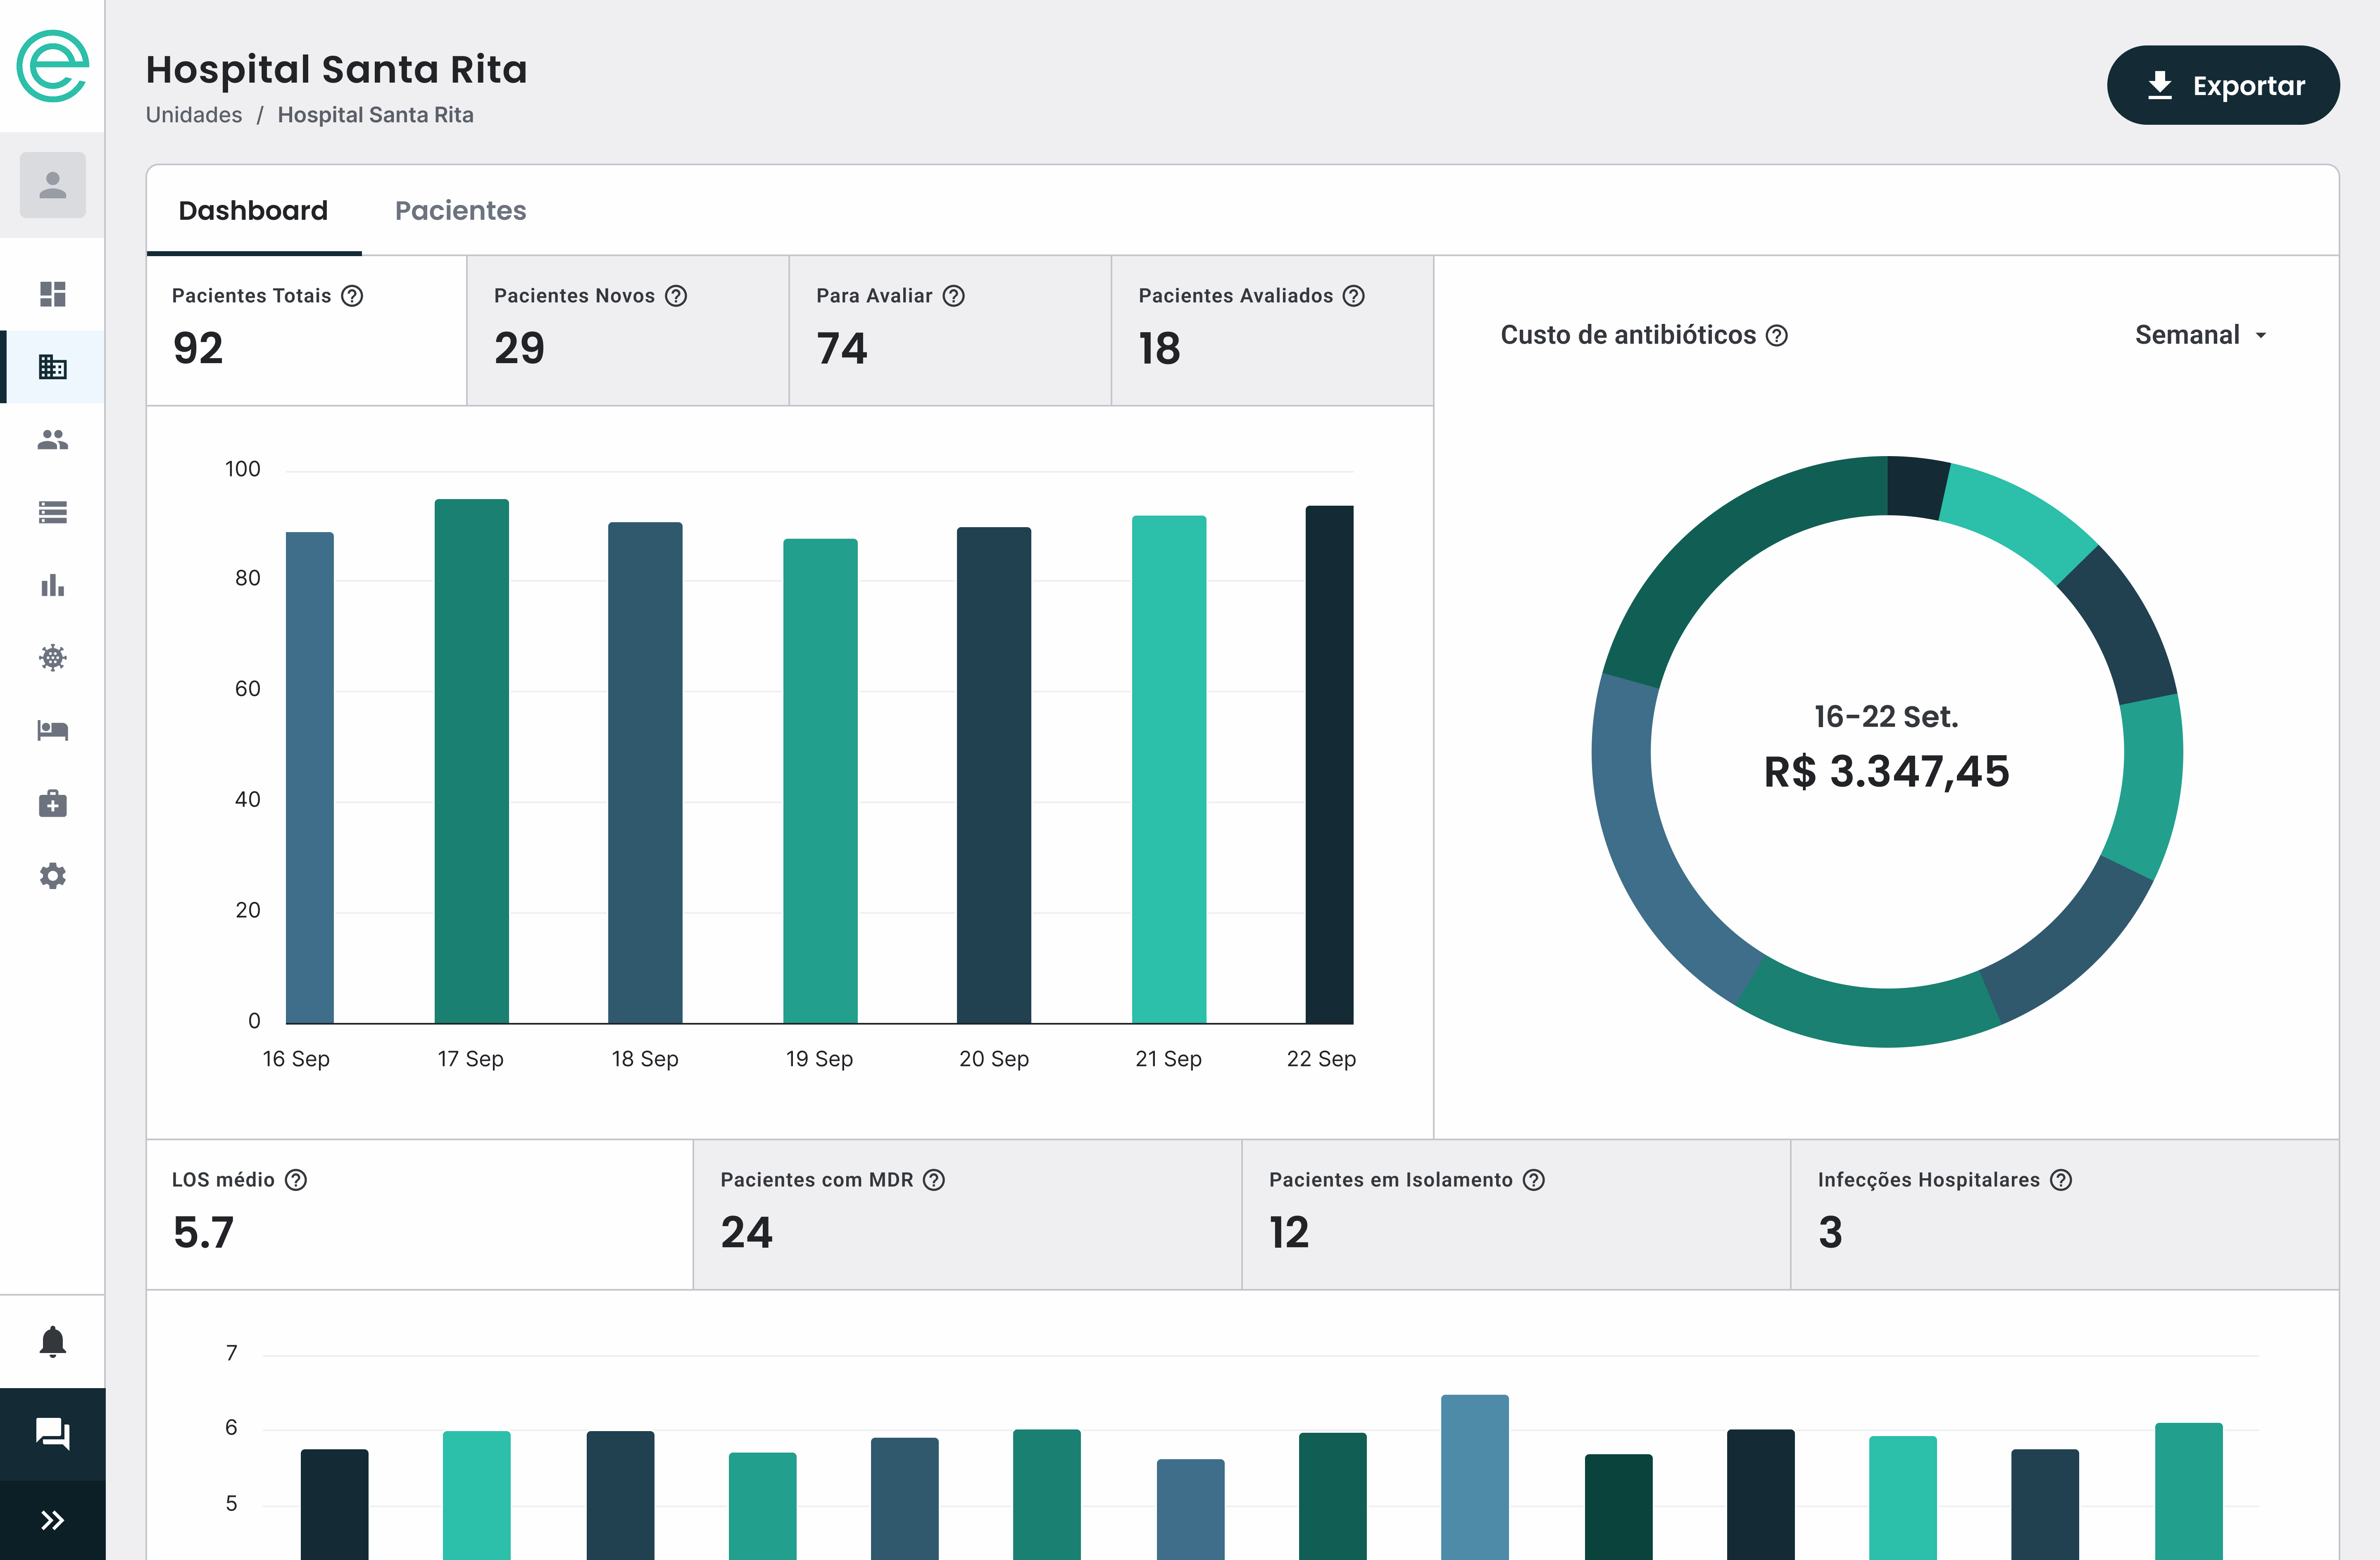Click the hospital bed sidebar icon
This screenshot has width=2380, height=1560.
(52, 731)
